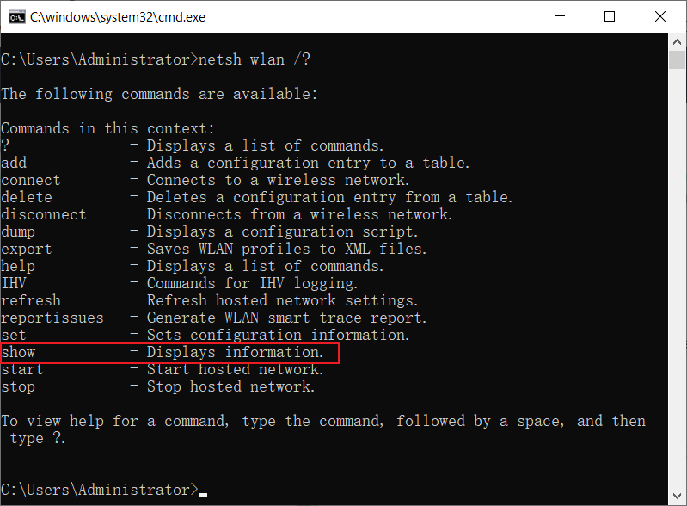687x506 pixels.
Task: Click the vertical scrollbar thumb
Action: (678, 59)
